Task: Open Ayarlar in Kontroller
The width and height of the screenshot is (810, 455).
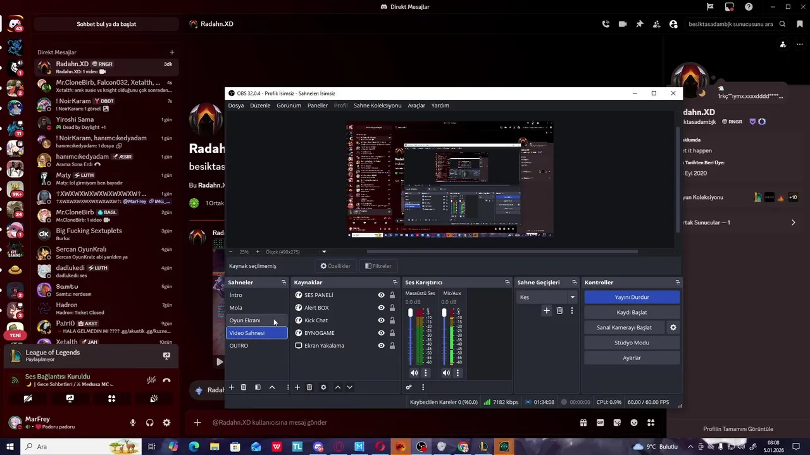Action: tap(632, 358)
